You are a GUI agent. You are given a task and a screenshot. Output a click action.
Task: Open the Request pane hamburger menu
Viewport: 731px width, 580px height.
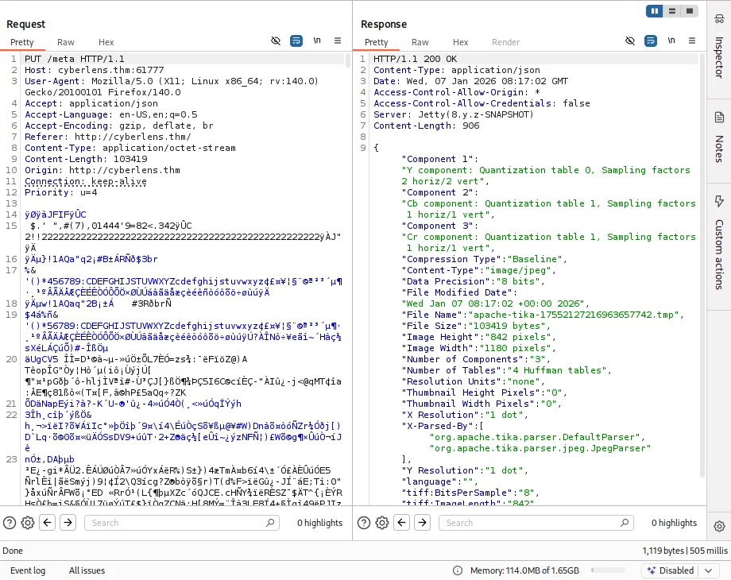tap(338, 41)
